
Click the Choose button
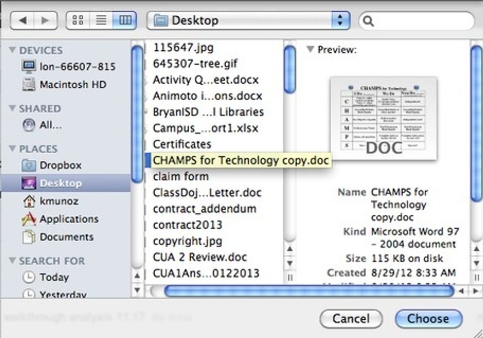click(428, 319)
